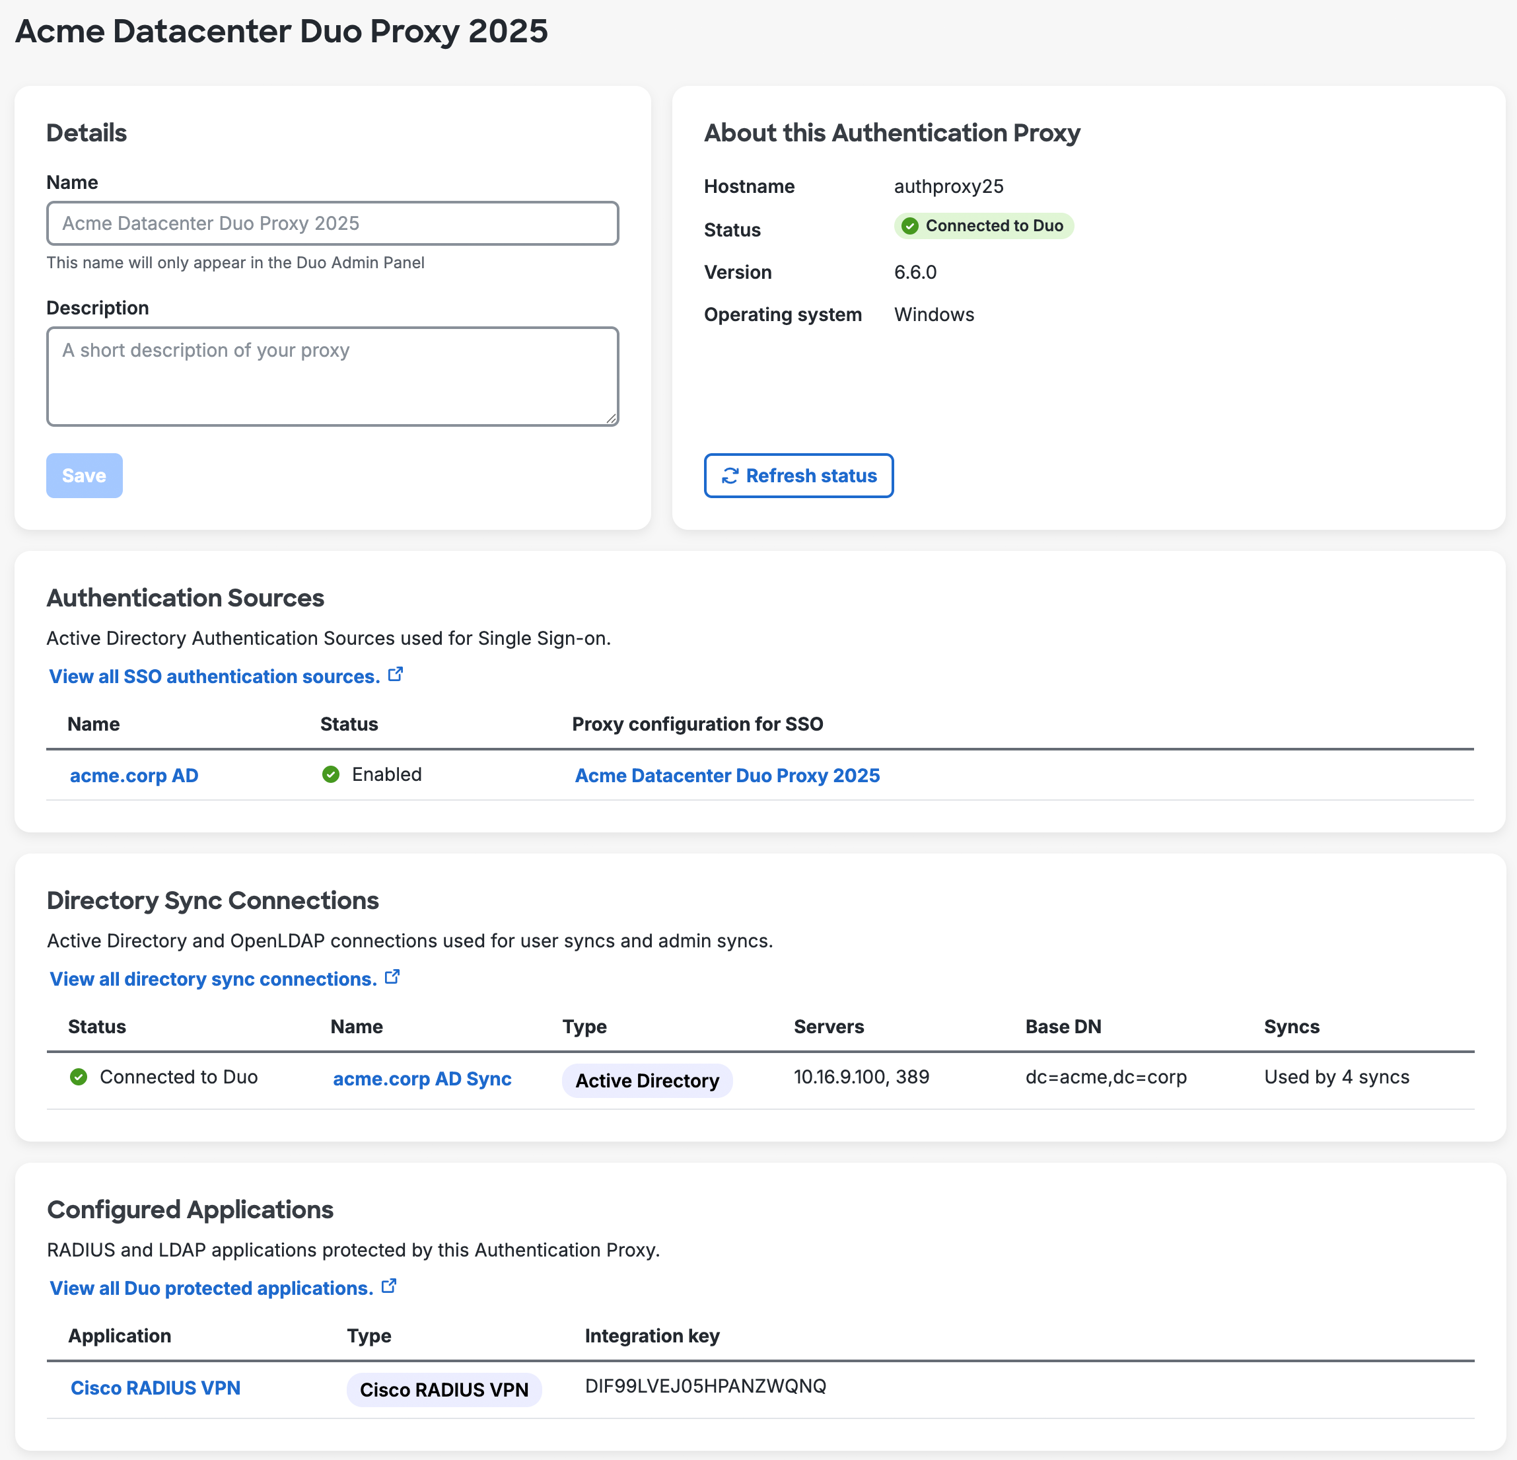Viewport: 1517px width, 1460px height.
Task: Refresh the Authentication Proxy status
Action: 798,475
